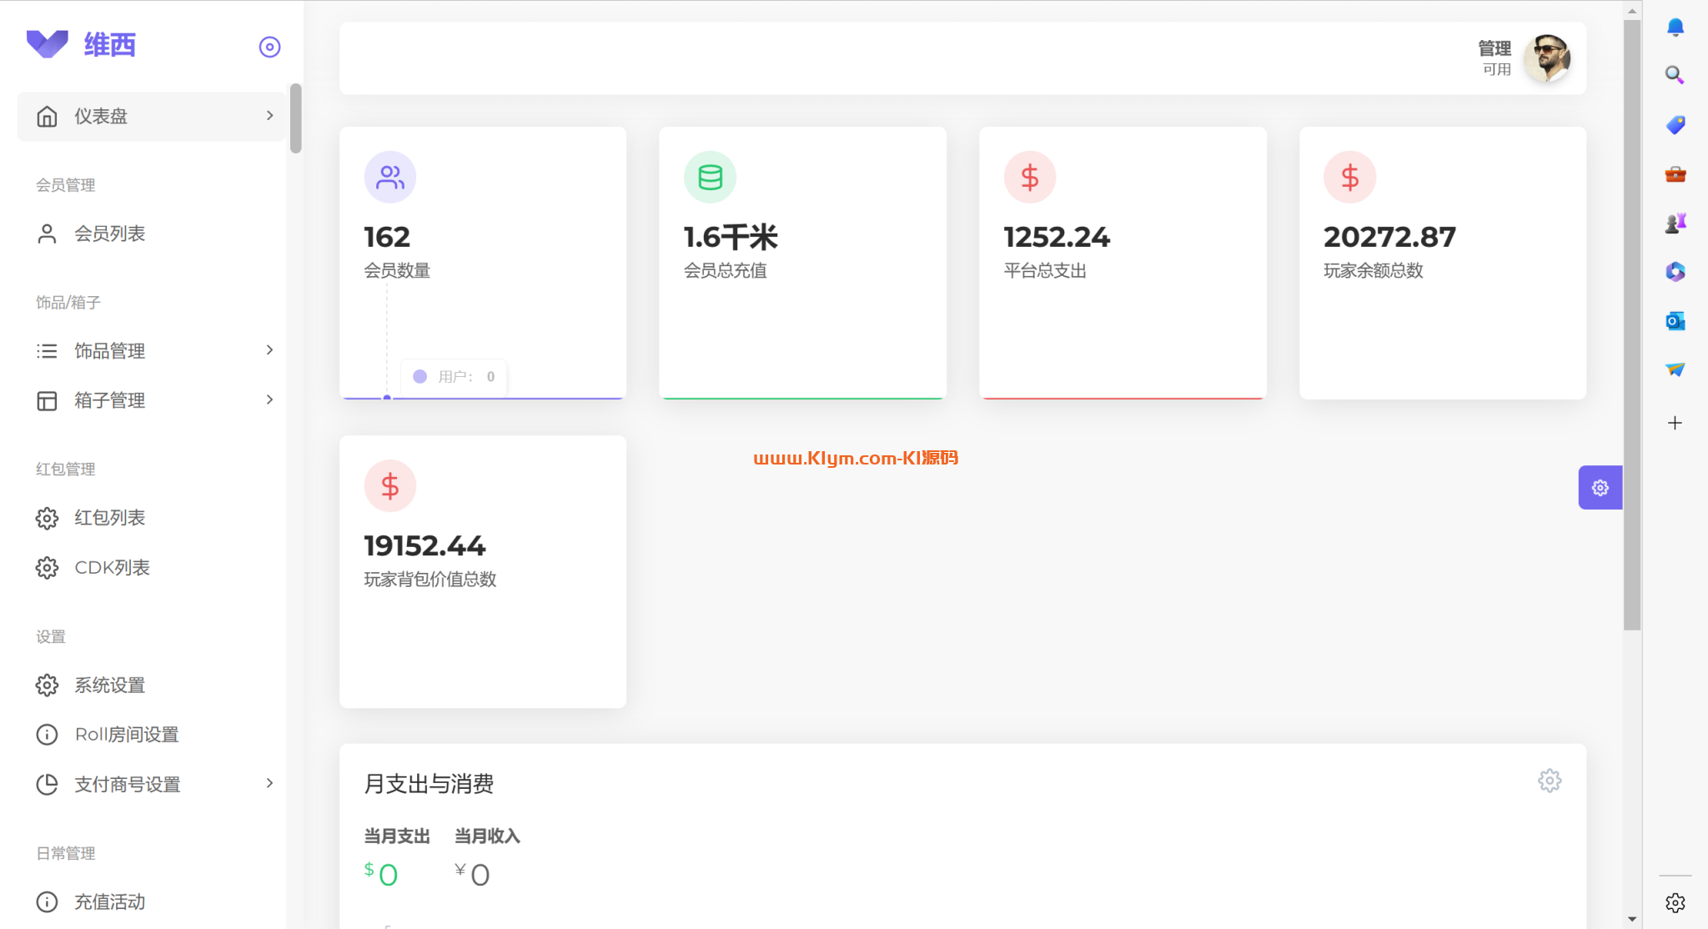Click the admin profile avatar

[x=1547, y=58]
